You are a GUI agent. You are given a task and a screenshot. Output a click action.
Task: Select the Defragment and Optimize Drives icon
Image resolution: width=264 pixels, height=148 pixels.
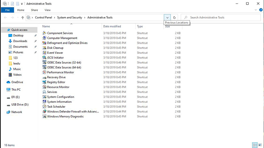44,43
